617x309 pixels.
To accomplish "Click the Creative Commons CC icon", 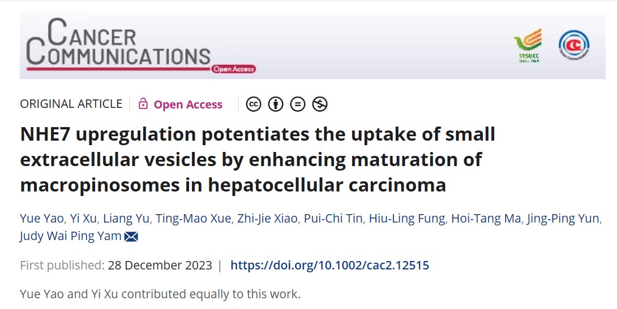I will (x=254, y=104).
